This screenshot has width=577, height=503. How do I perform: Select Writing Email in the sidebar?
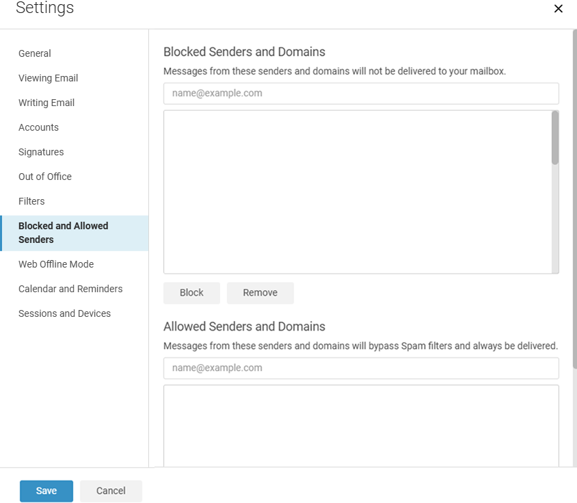tap(46, 103)
